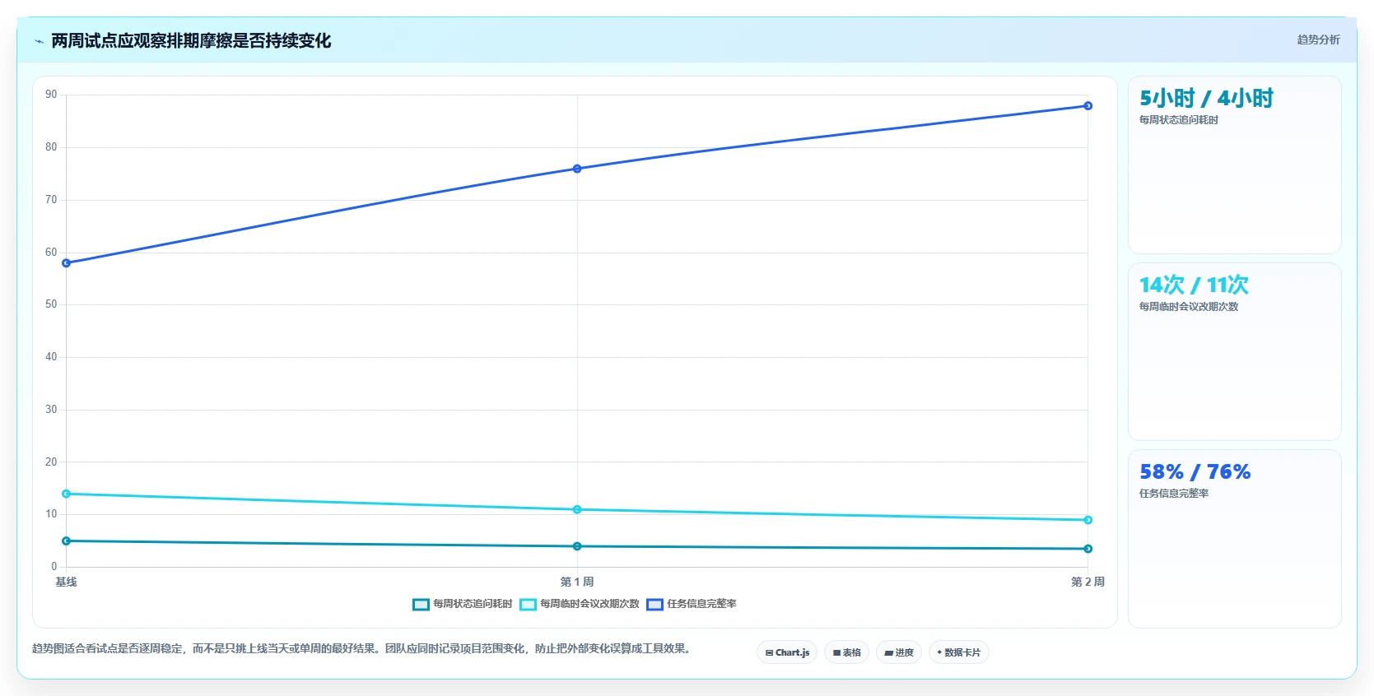
Task: Click the 进度 tag
Action: [899, 652]
